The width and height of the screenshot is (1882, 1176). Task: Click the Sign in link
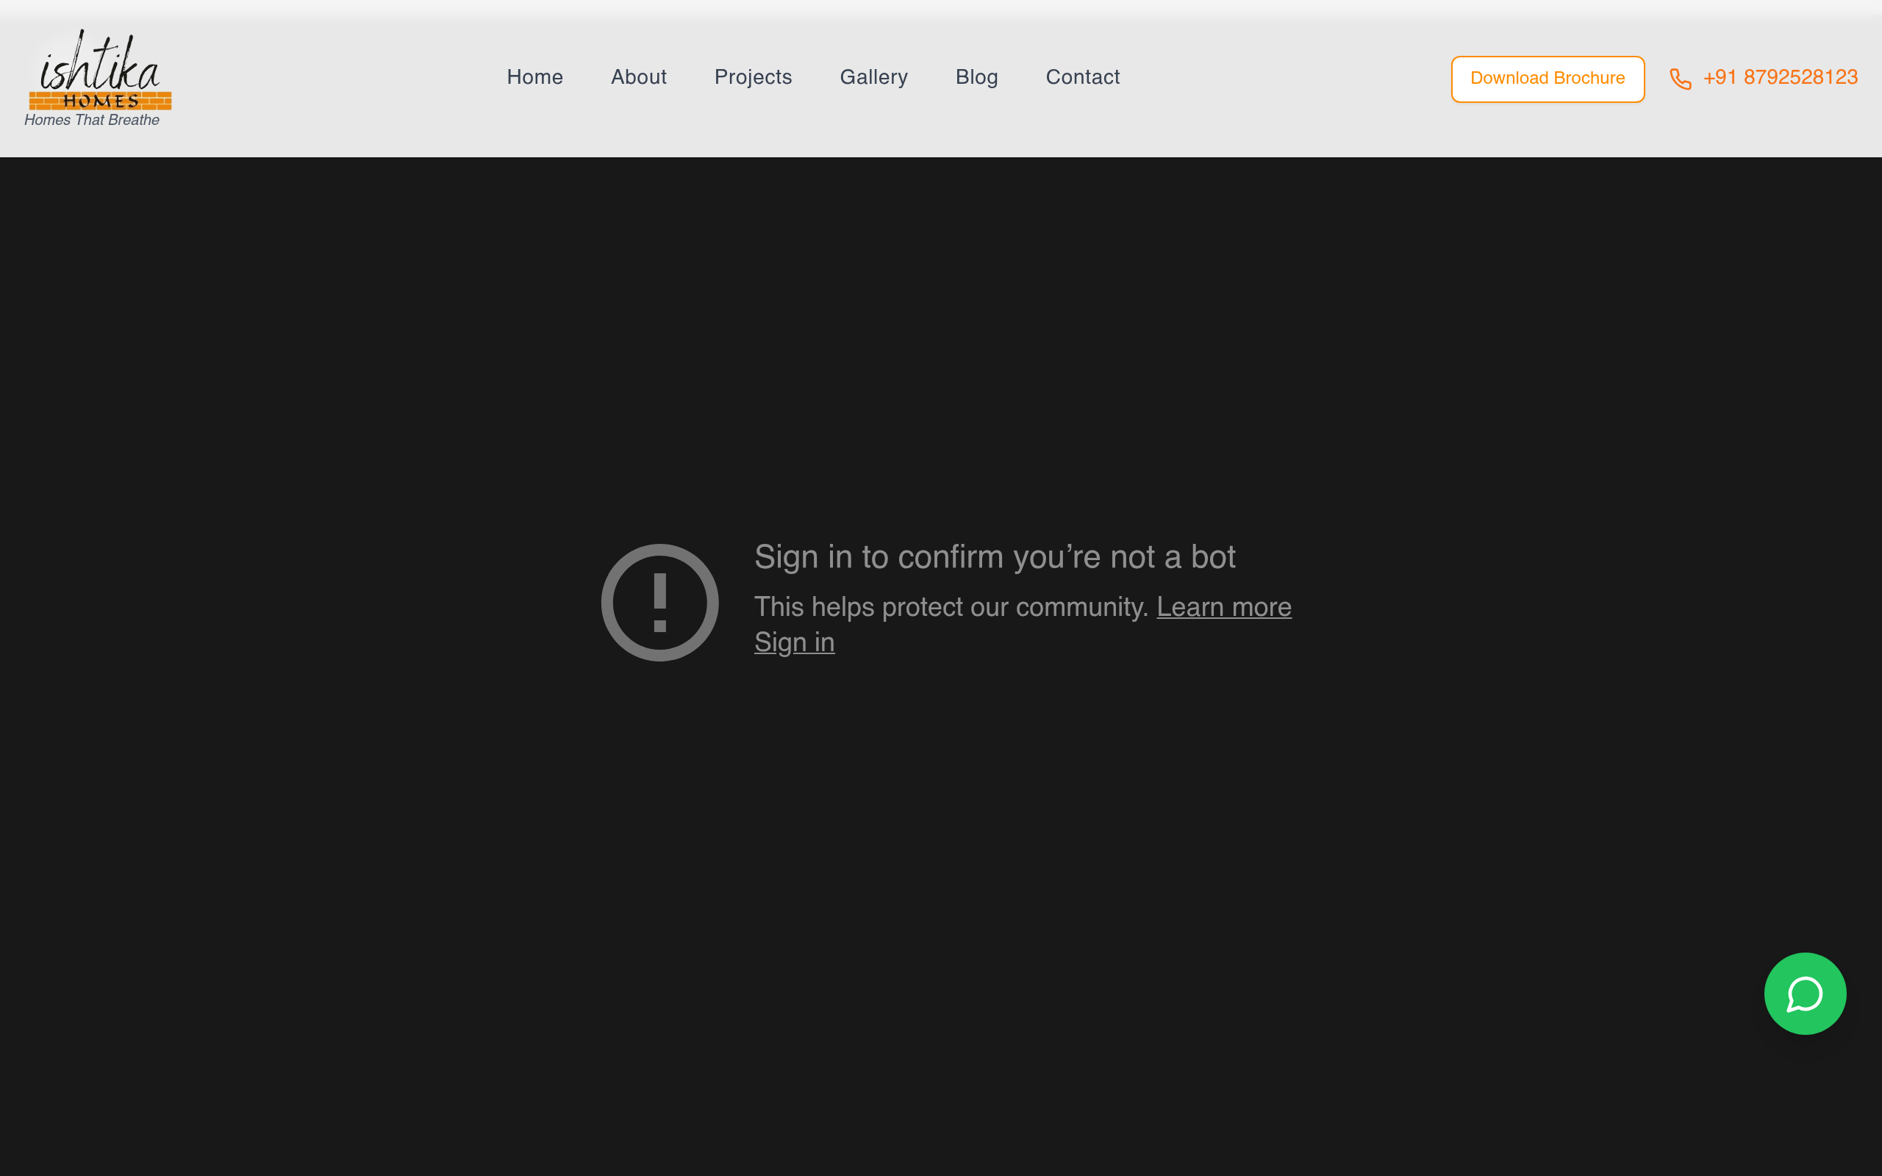794,642
